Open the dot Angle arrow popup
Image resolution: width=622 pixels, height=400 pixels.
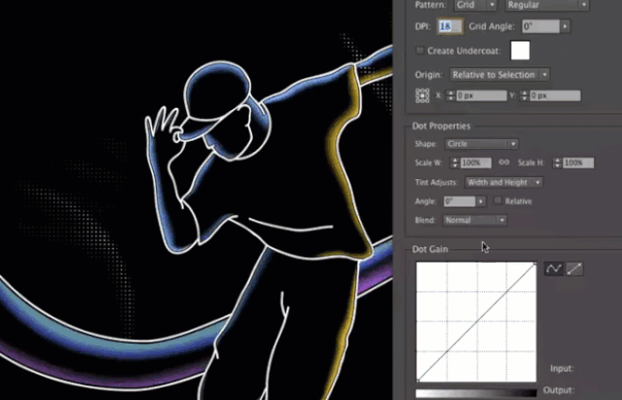click(481, 201)
